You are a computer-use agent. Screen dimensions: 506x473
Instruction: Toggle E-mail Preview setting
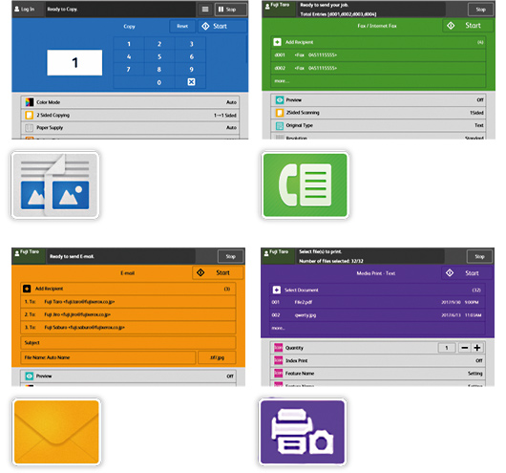[128, 376]
